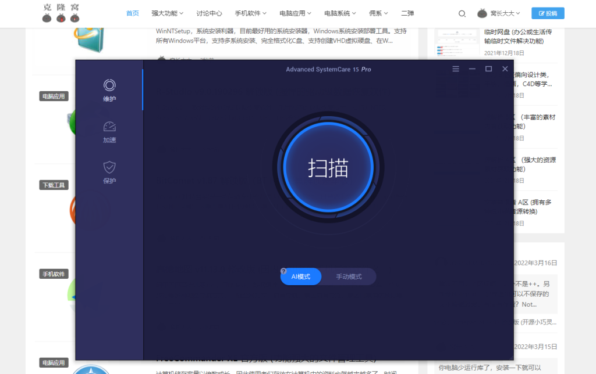596x374 pixels.
Task: Go to 首页 in website navigation
Action: [x=132, y=13]
